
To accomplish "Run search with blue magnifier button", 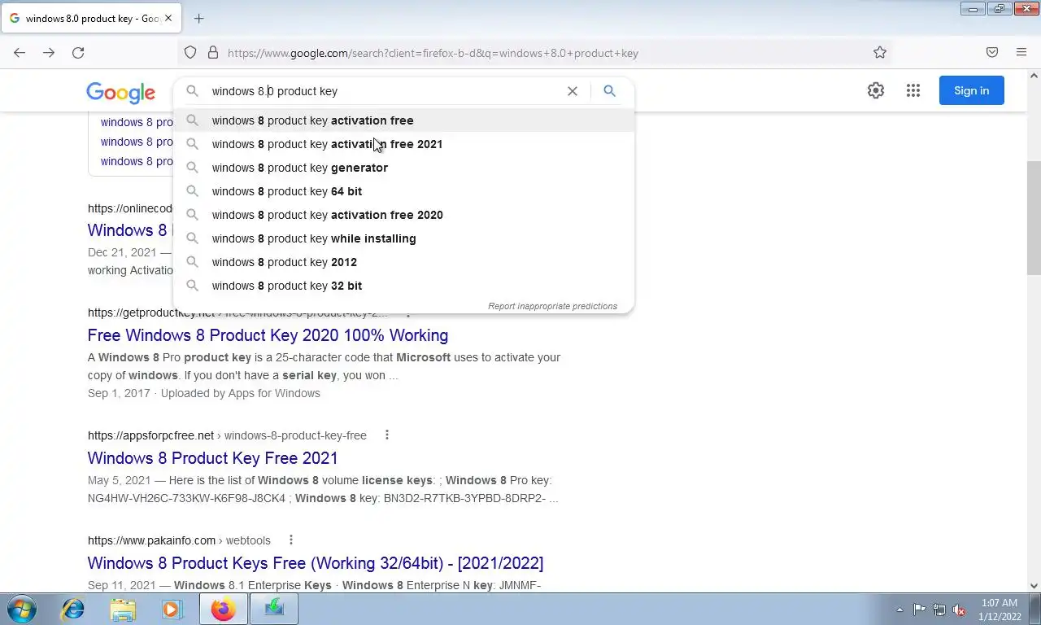I will coord(609,91).
